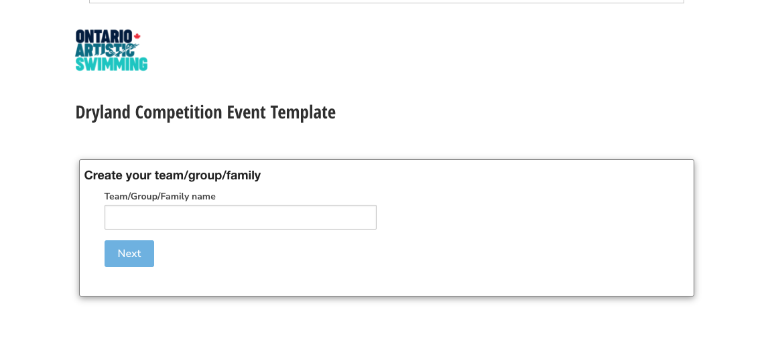Click the word Dryland in page title

[103, 112]
